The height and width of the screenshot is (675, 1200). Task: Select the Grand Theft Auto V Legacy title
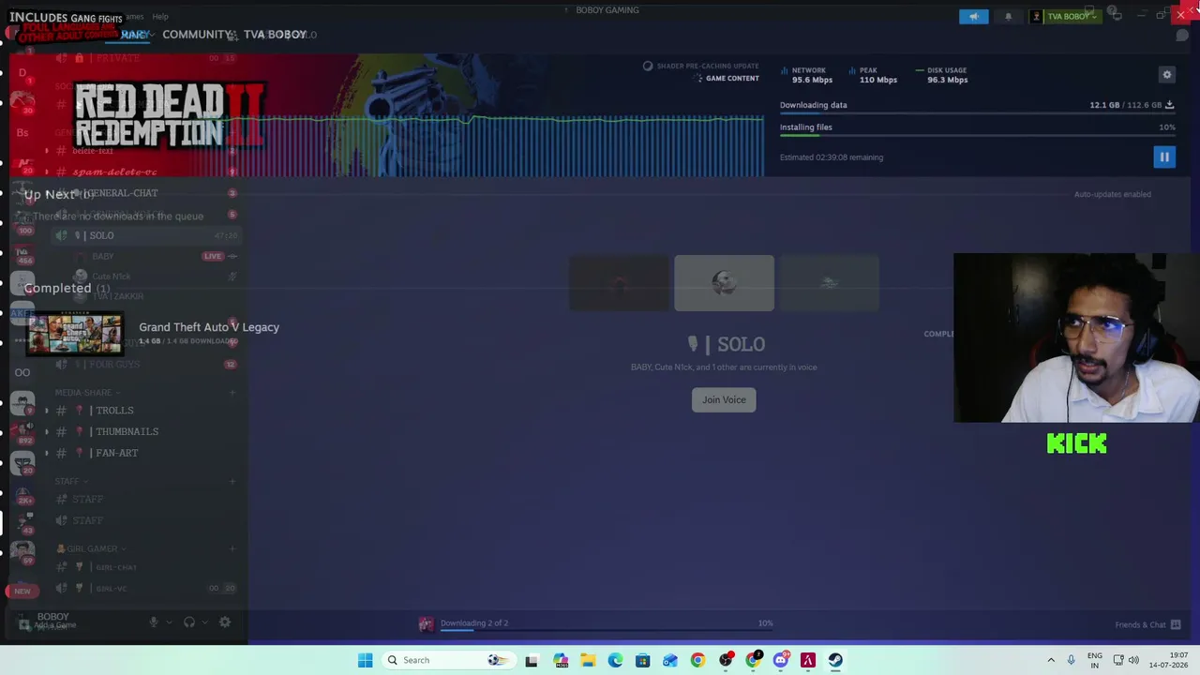coord(209,327)
